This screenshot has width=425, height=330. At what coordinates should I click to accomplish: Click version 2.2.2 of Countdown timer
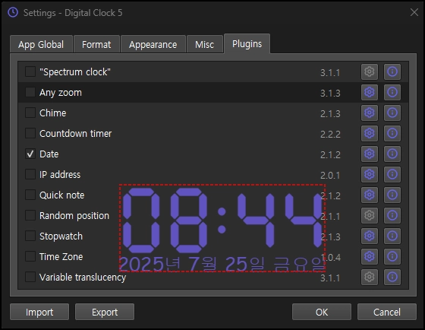coord(330,134)
